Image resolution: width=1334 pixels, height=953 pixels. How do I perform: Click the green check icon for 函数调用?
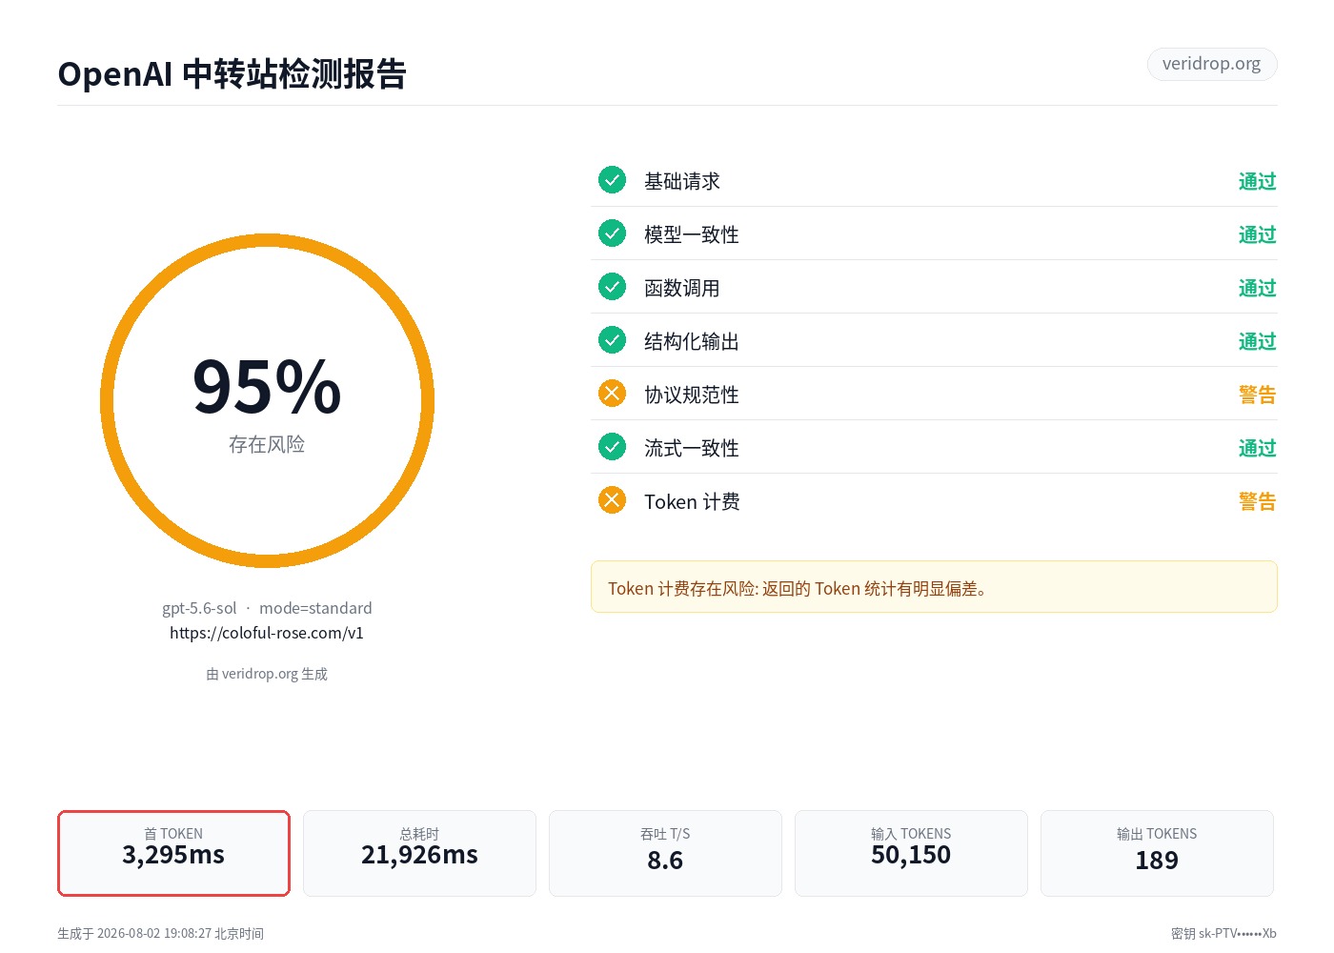(612, 287)
